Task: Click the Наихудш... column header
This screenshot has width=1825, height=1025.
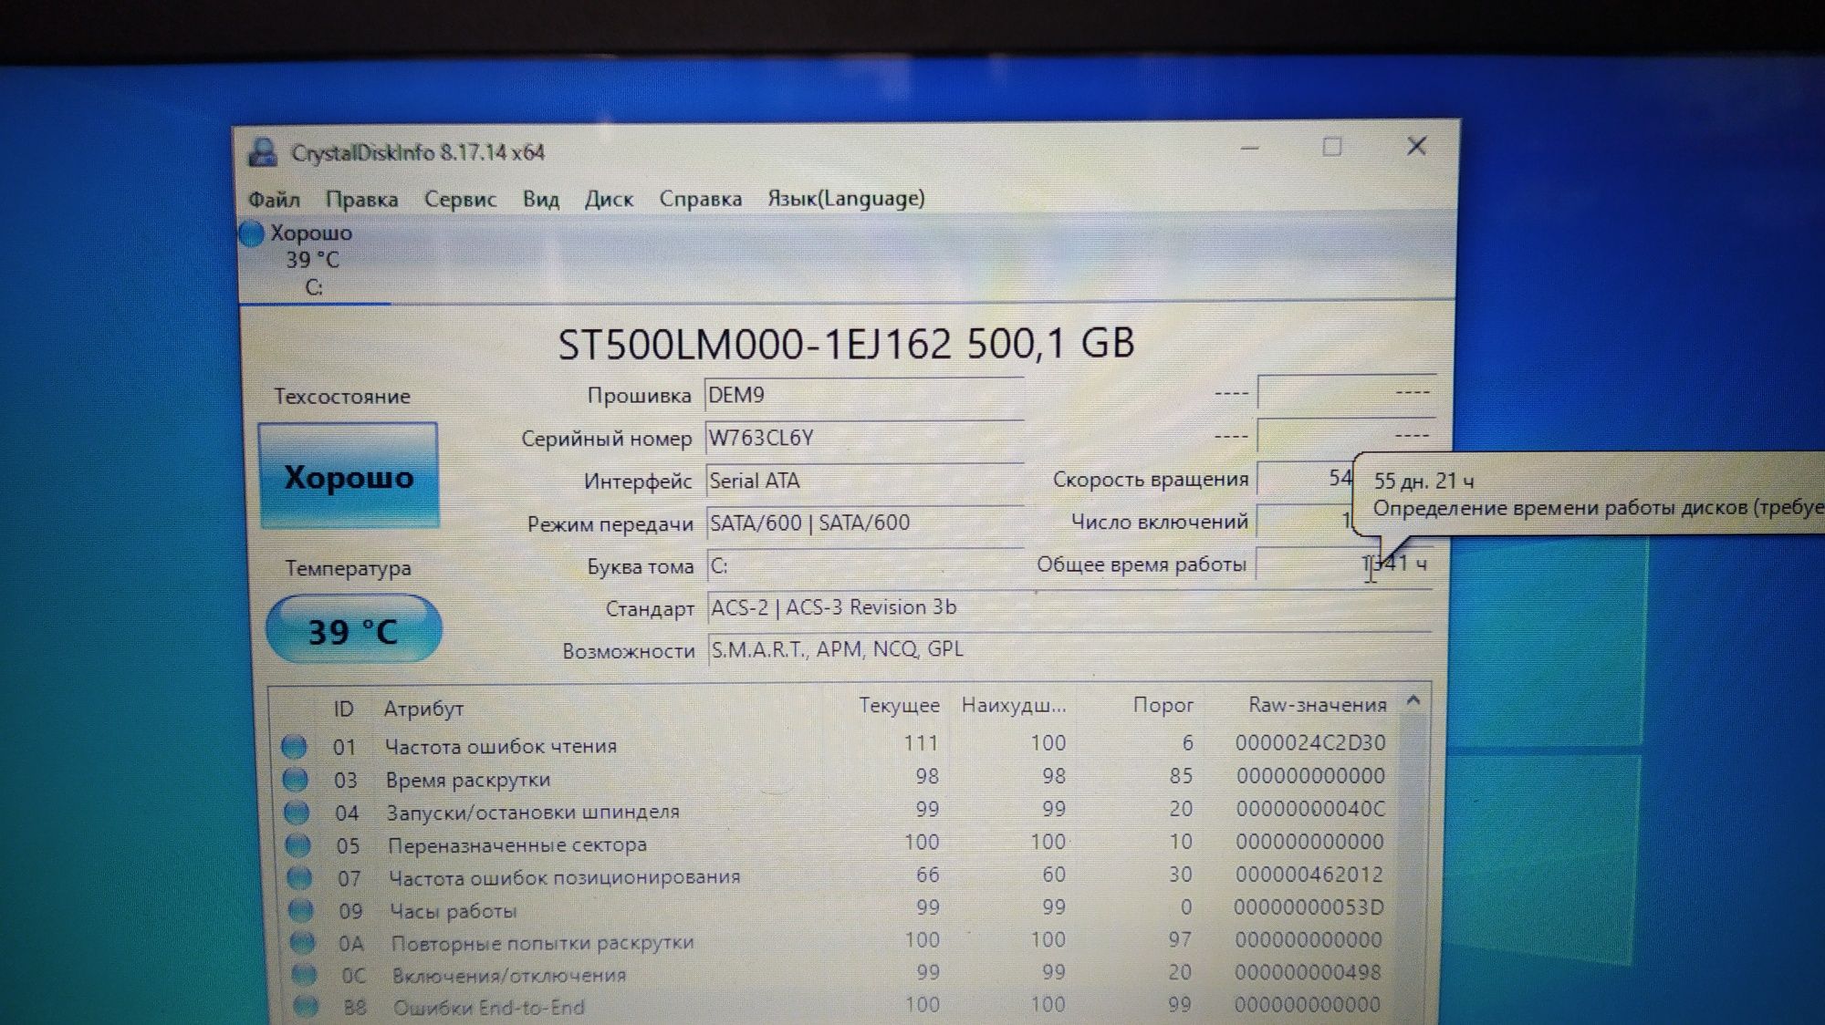Action: pos(1013,705)
